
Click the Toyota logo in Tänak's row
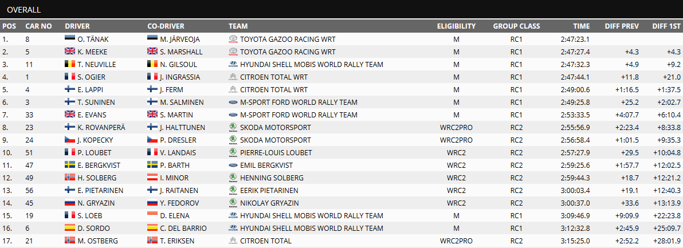(x=233, y=39)
